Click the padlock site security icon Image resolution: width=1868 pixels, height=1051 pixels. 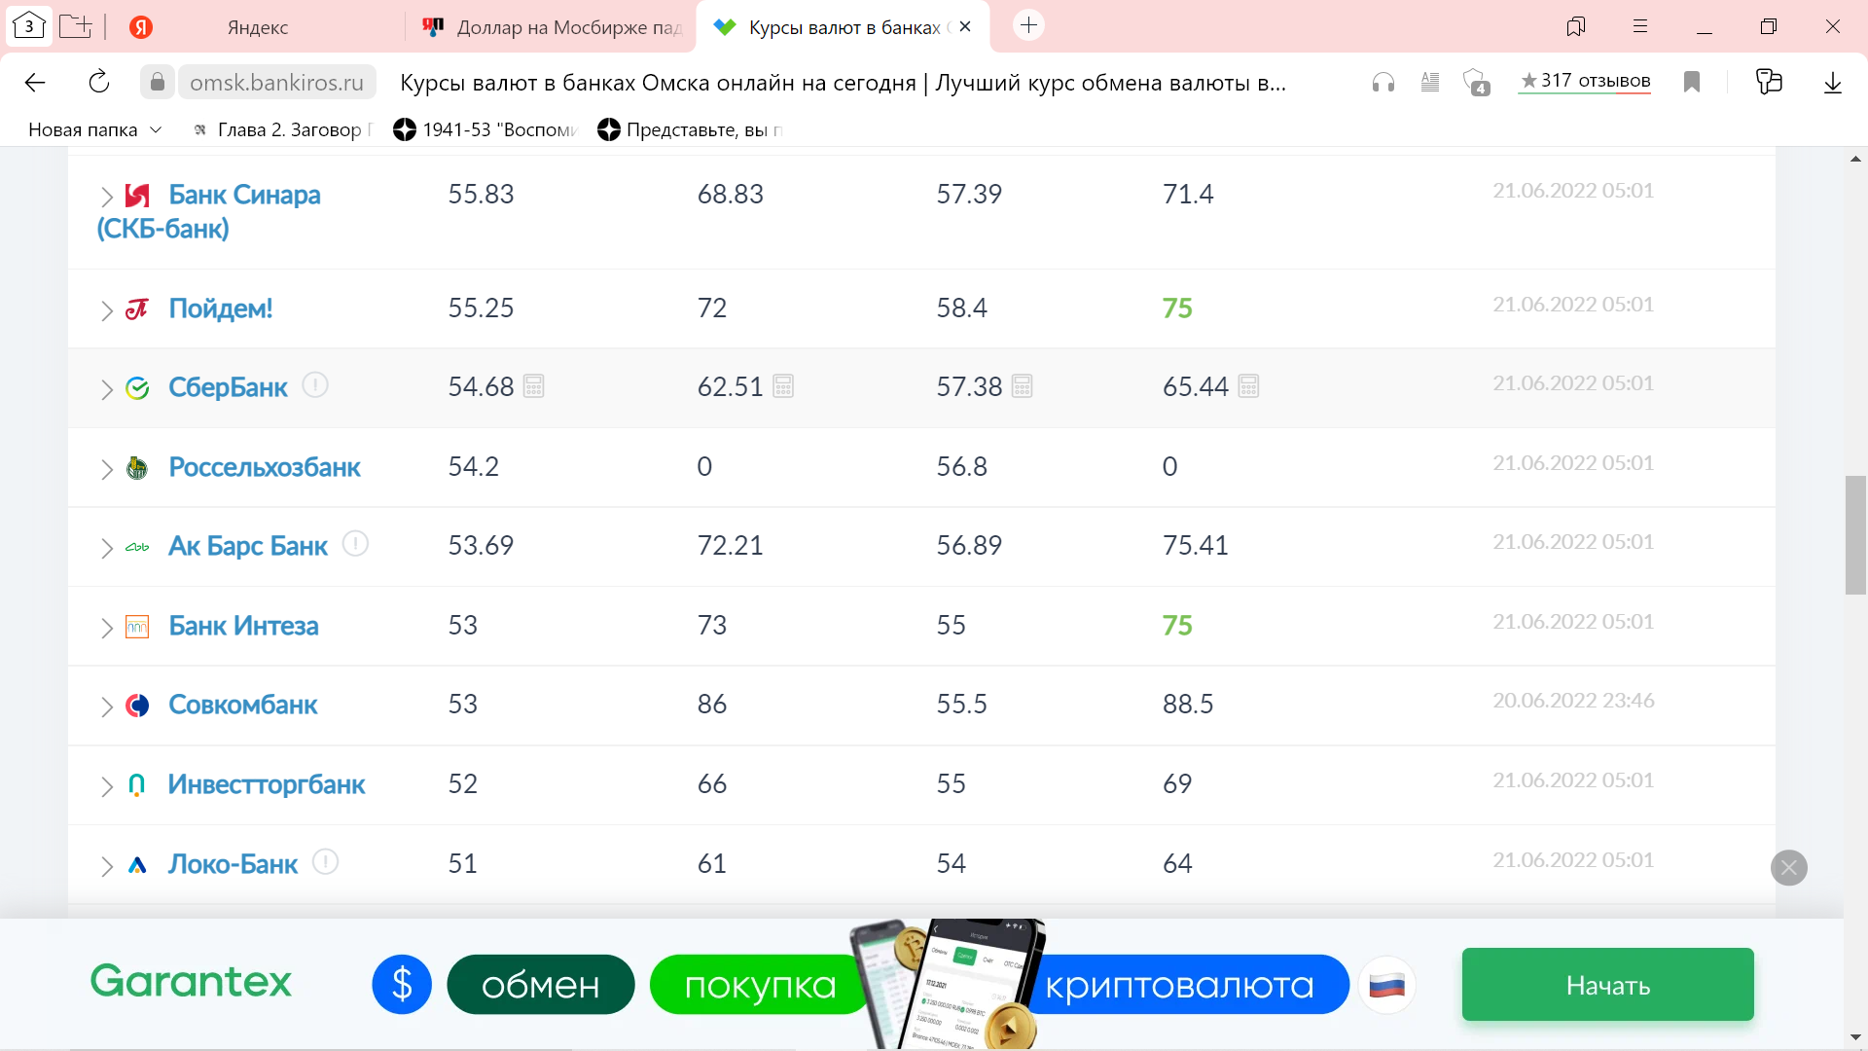[x=158, y=83]
